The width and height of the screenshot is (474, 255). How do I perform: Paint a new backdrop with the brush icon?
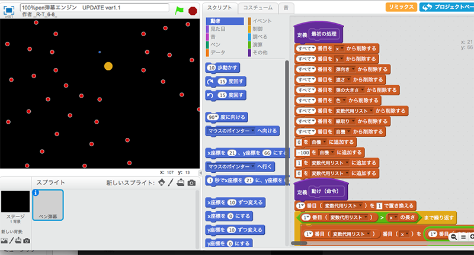pyautogui.click(x=11, y=241)
